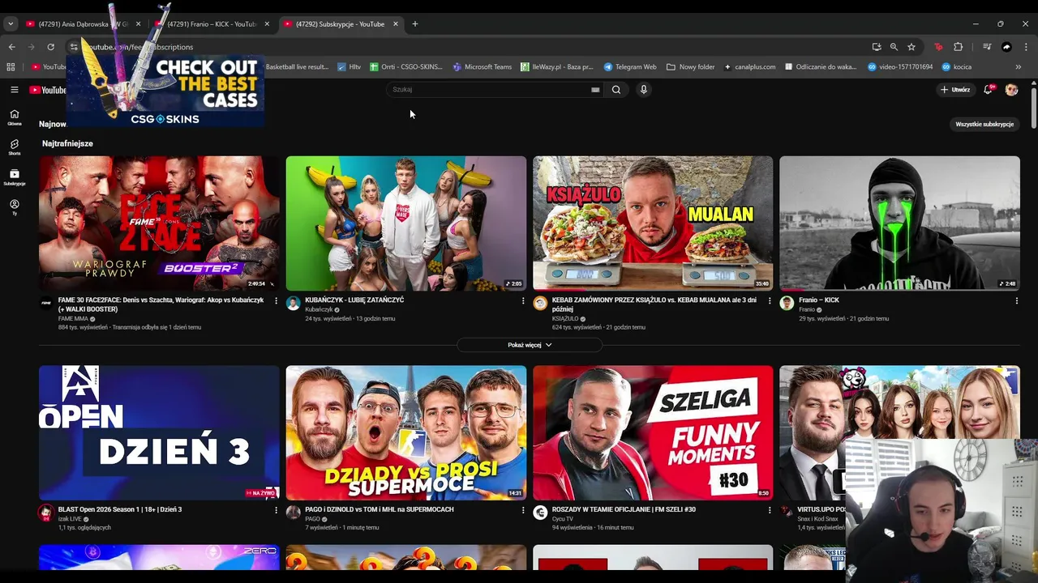Open YouTube notifications bell
The height and width of the screenshot is (583, 1038).
click(x=988, y=90)
